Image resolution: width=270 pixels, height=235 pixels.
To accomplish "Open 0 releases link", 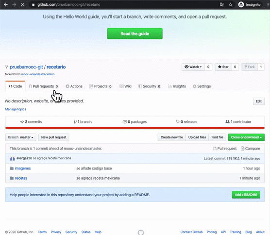I will [x=186, y=122].
